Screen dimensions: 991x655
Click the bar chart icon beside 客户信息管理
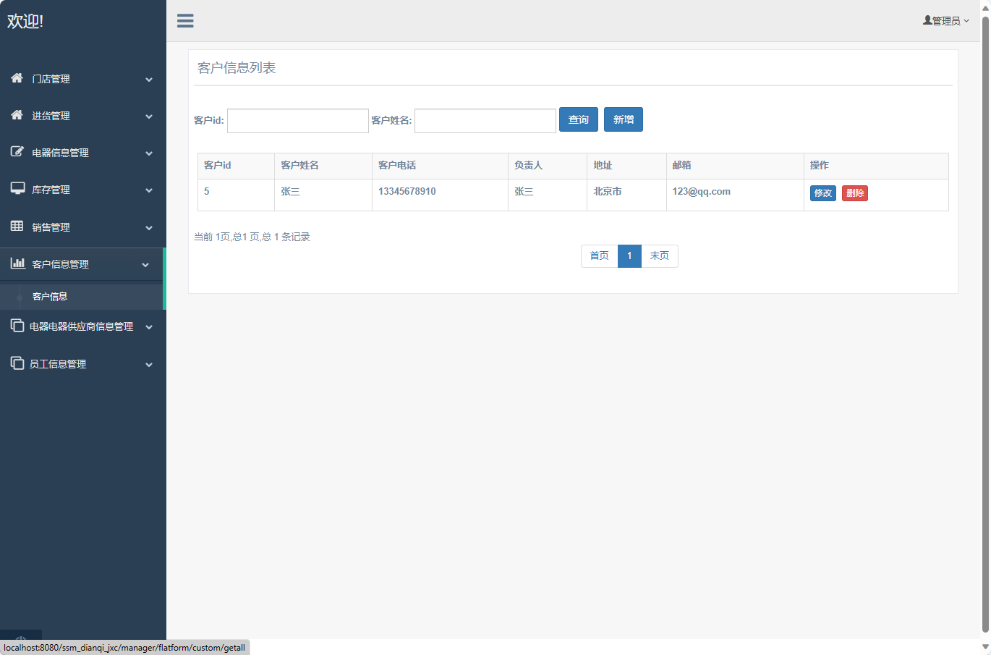(17, 263)
